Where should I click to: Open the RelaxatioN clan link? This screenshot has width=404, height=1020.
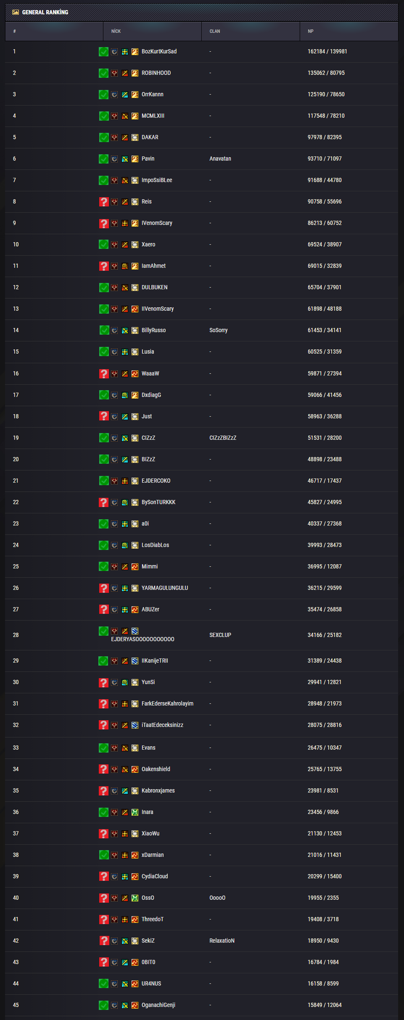coord(222,941)
